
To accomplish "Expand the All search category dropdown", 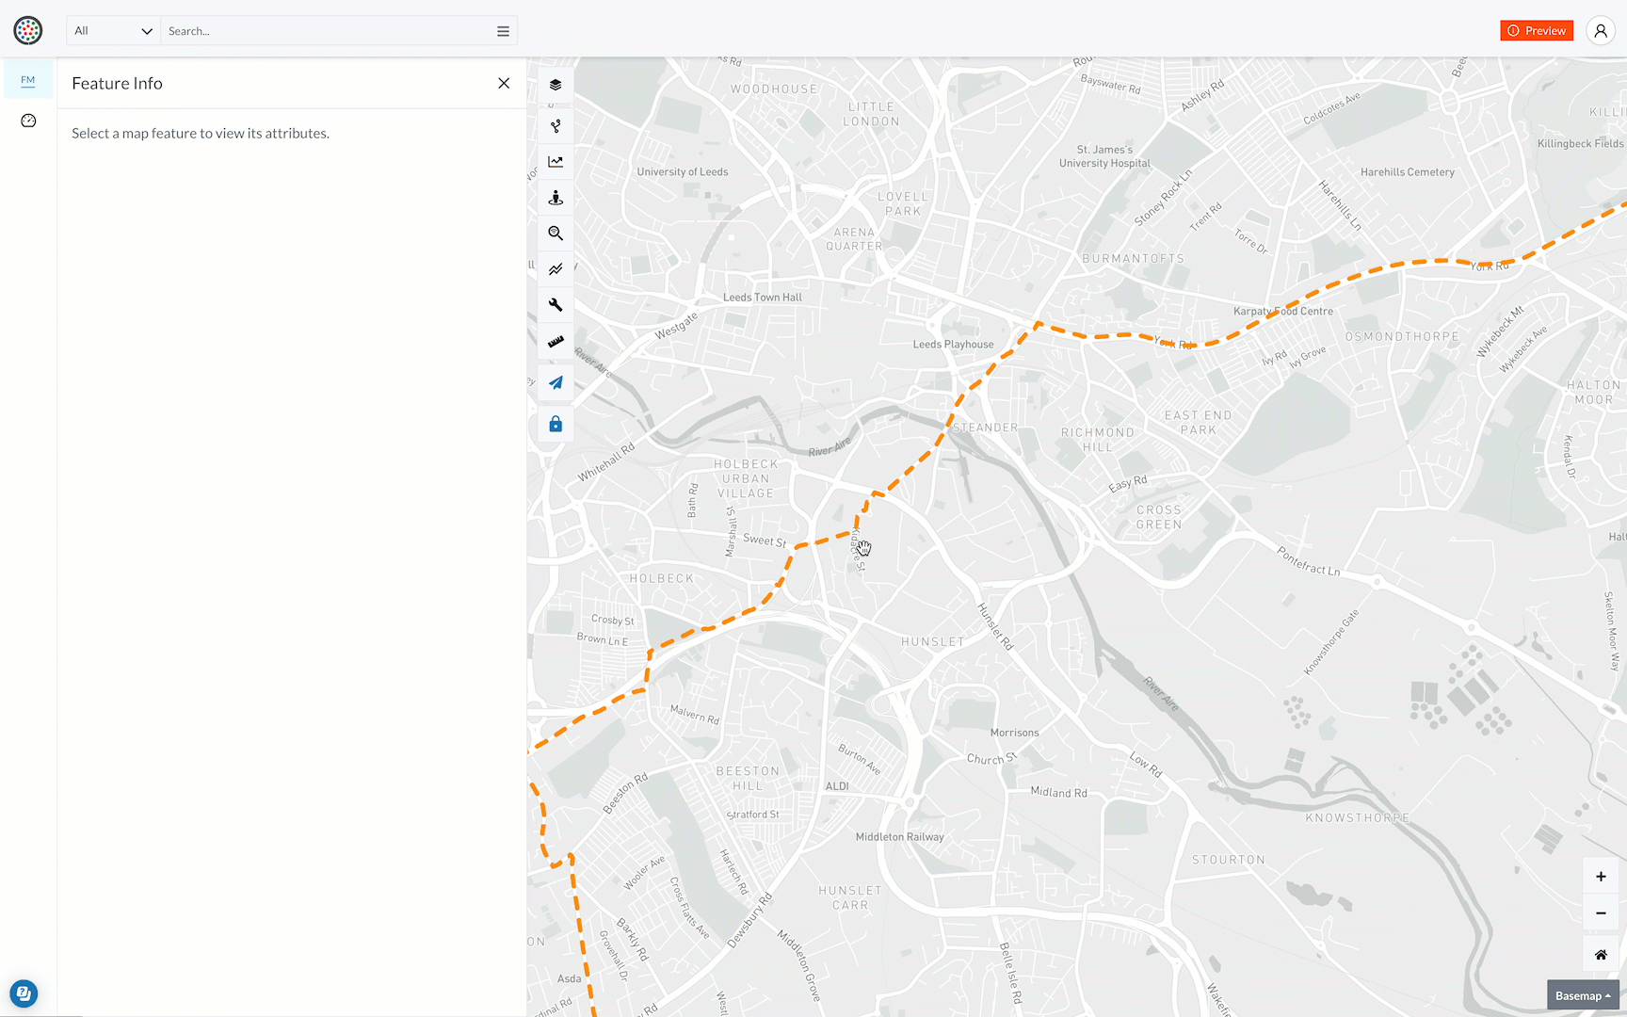I will 113,31.
